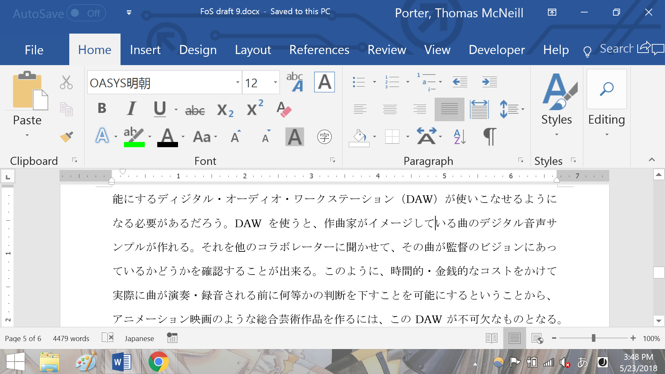
Task: Click Distributed alignment icon
Action: coord(479,109)
